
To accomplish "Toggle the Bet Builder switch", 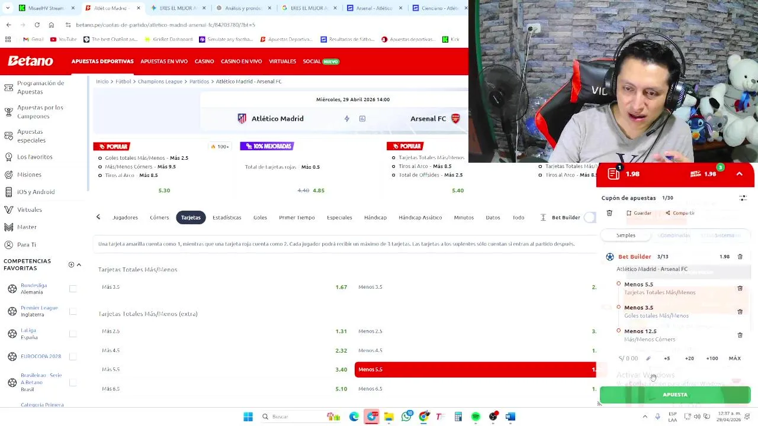I will pos(590,218).
